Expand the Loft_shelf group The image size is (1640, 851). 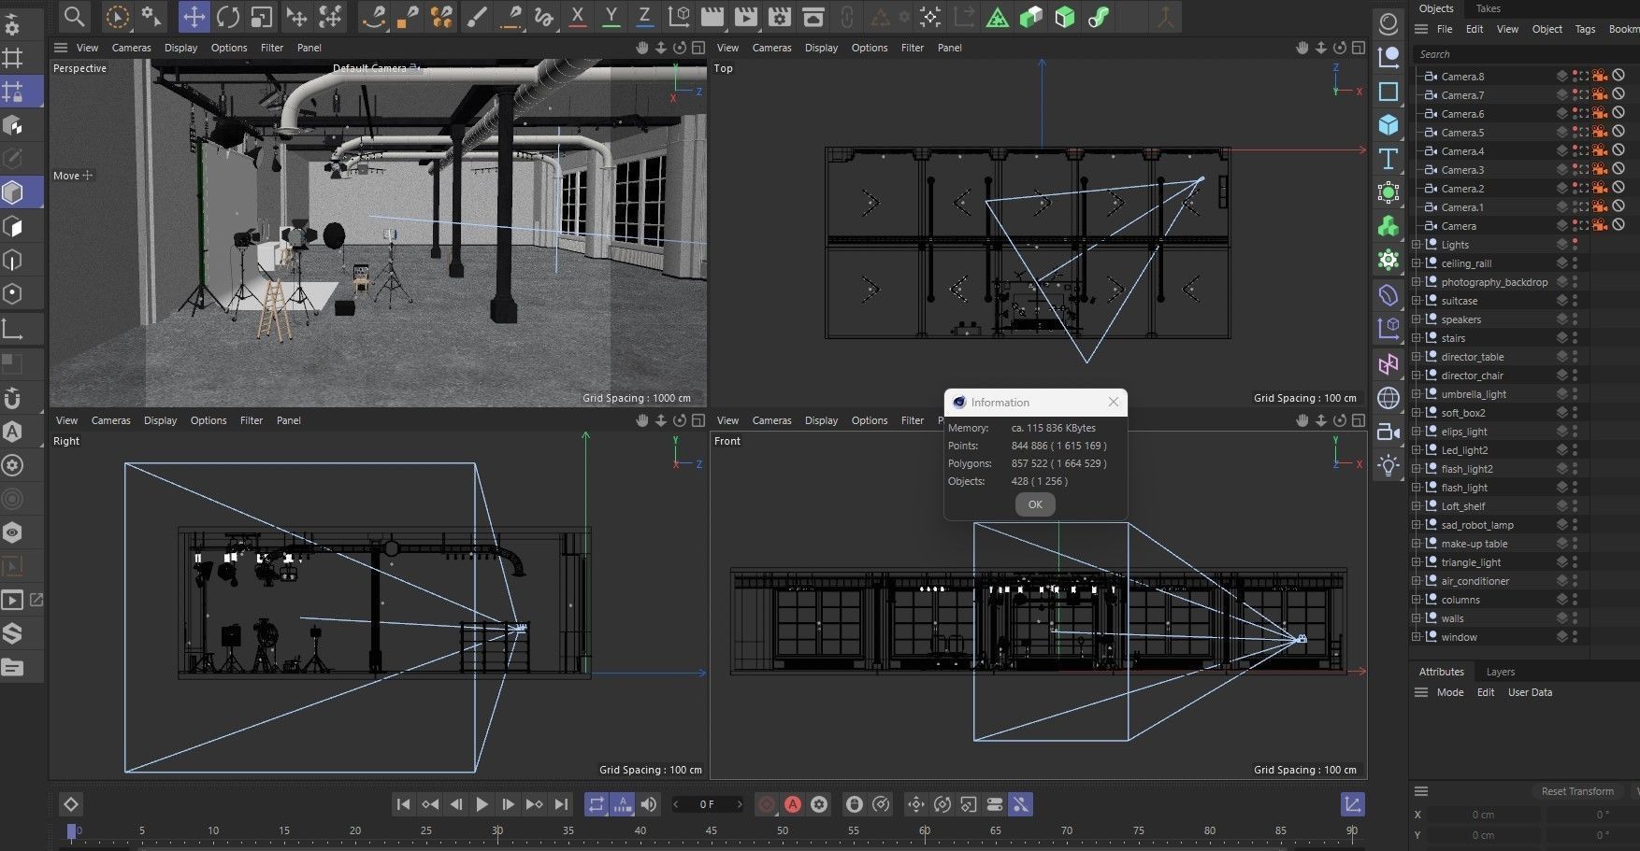(x=1417, y=506)
